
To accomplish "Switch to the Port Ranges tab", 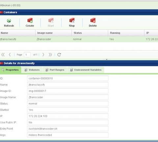I will [x=55, y=70].
